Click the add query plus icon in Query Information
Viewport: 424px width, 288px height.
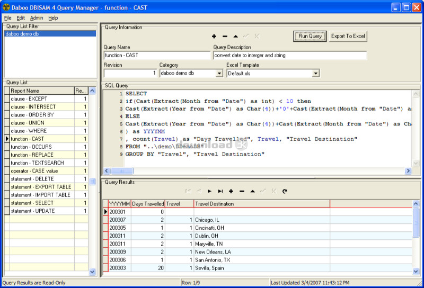click(x=214, y=37)
